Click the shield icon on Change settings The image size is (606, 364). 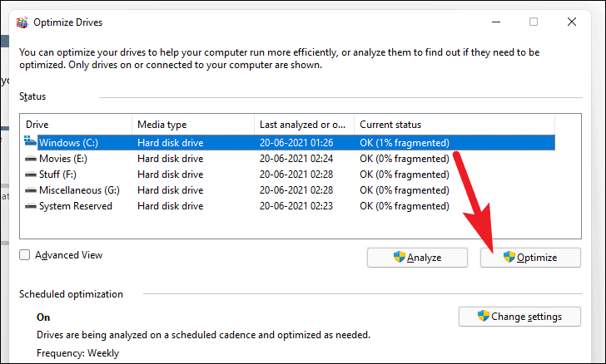[x=484, y=316]
